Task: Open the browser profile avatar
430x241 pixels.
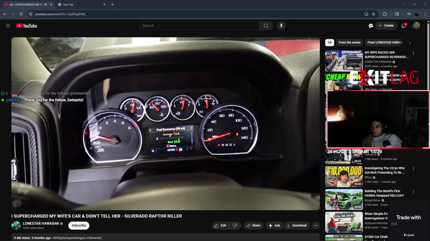Action: tap(417, 14)
